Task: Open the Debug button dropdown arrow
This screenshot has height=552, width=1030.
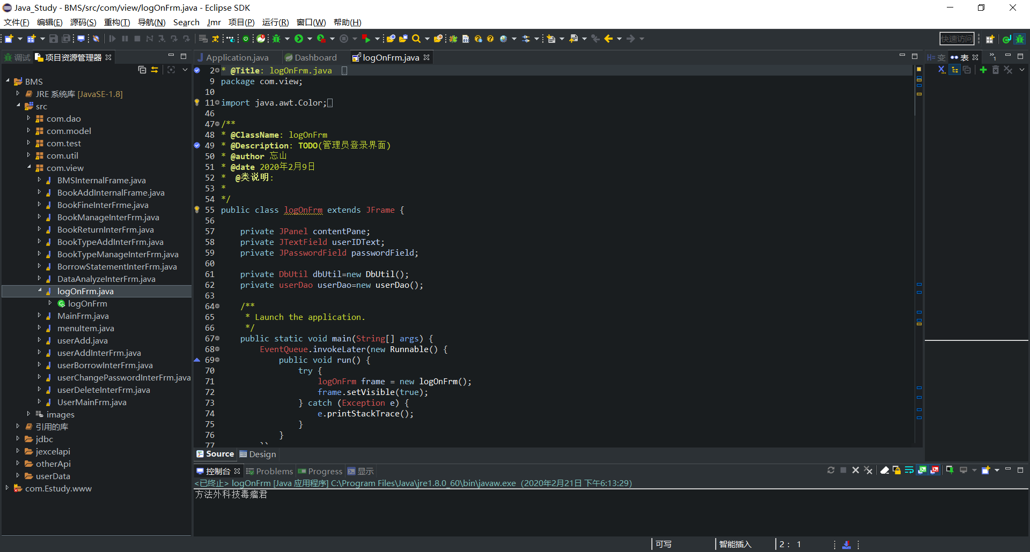Action: point(287,39)
